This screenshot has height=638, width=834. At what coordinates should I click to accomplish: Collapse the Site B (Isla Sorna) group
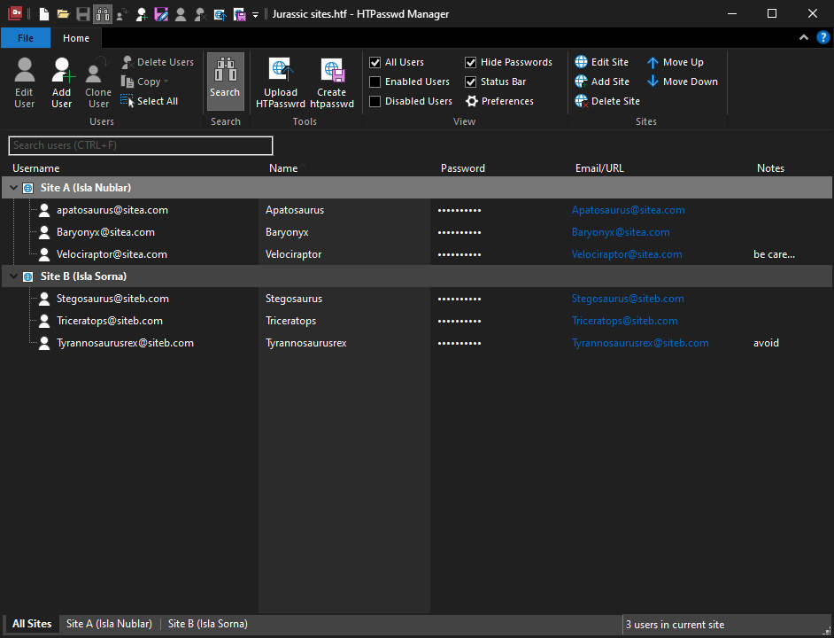(12, 276)
